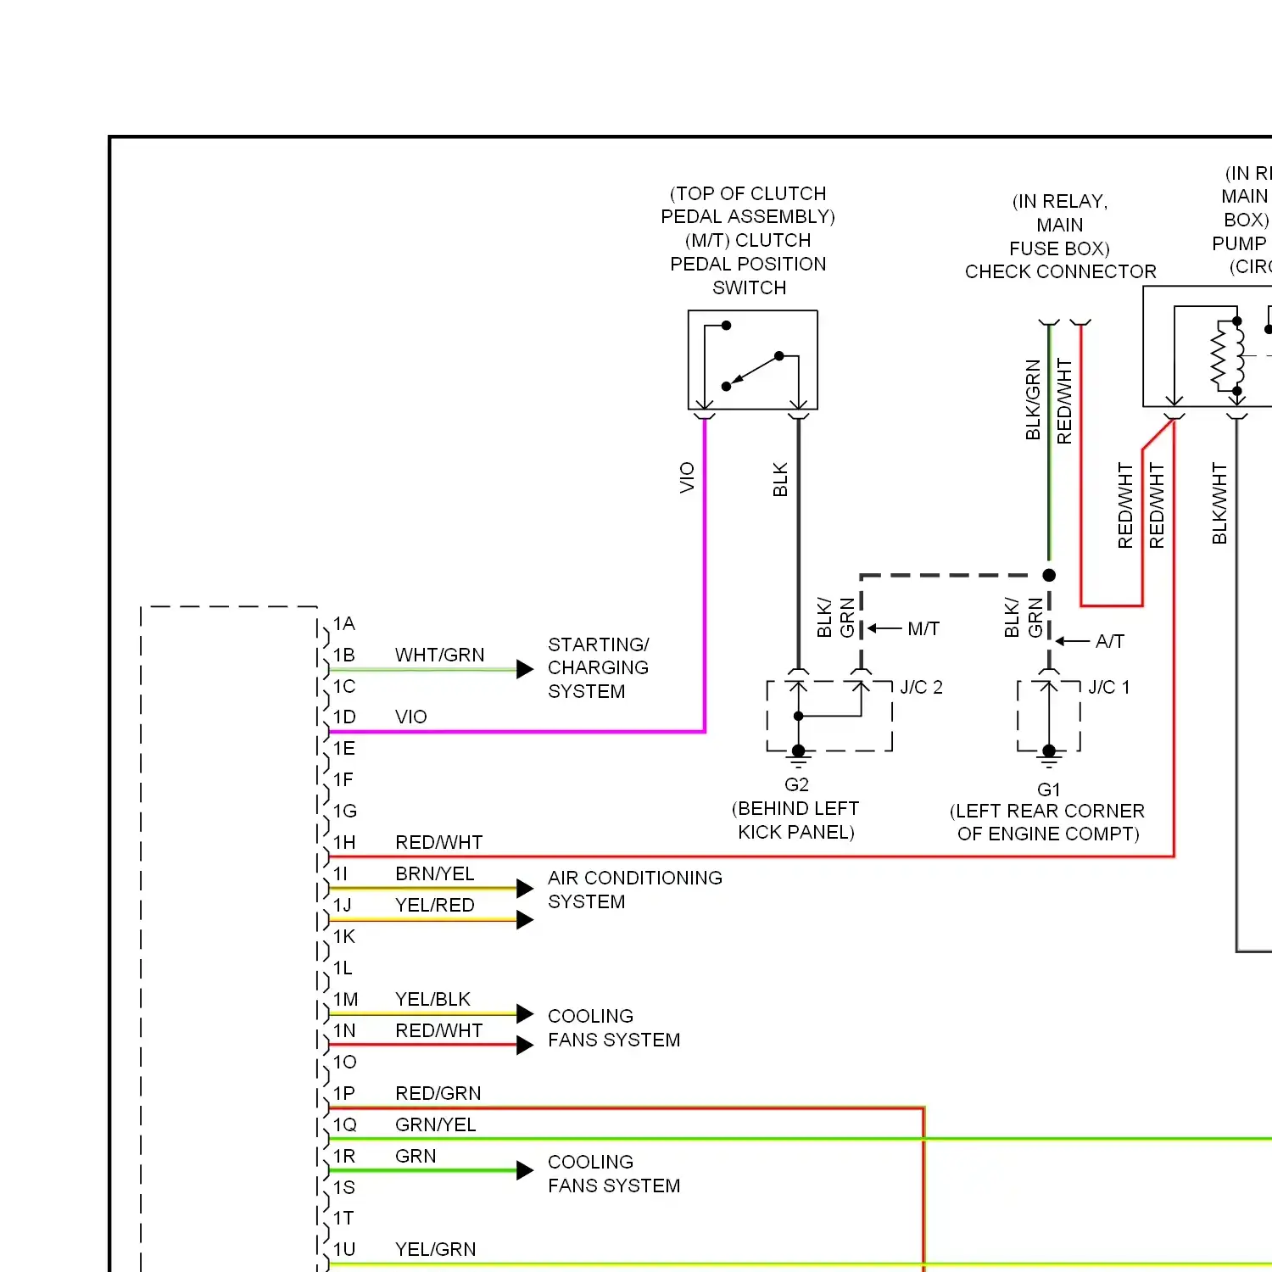
Task: Select the COOLING FANS SYSTEM label near 1R
Action: coord(614,1174)
